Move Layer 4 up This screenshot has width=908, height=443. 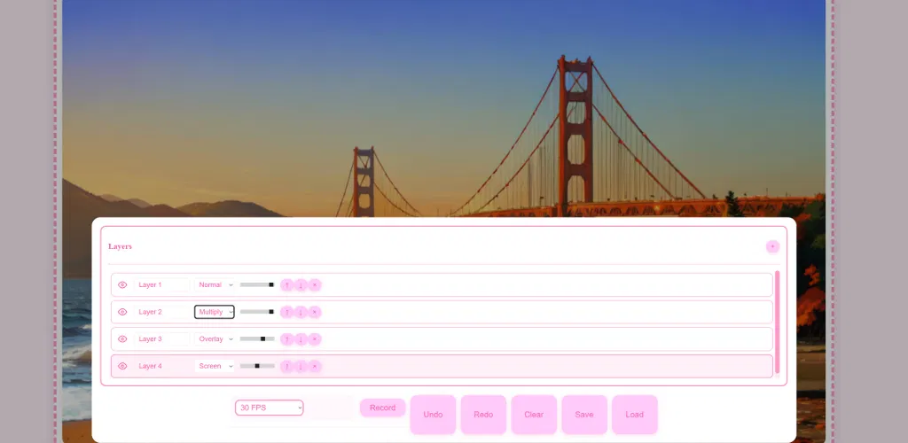pyautogui.click(x=286, y=366)
